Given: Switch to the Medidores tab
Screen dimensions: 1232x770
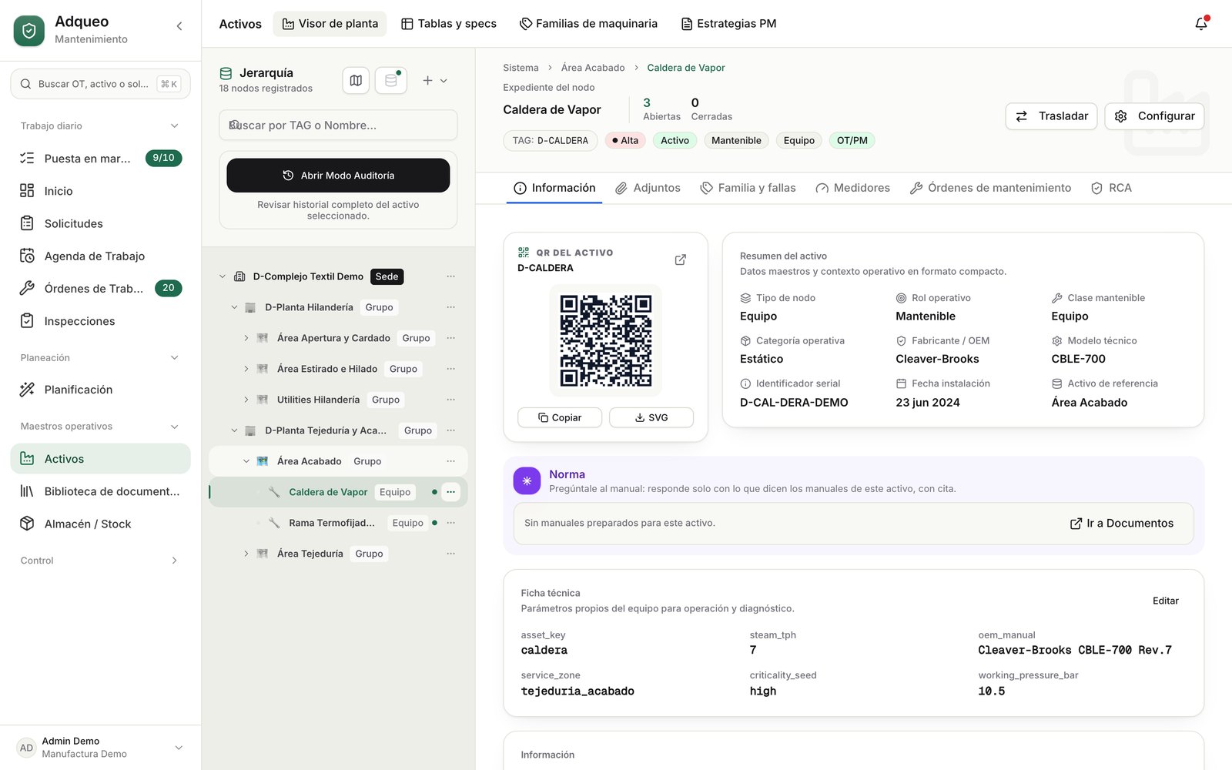Looking at the screenshot, I should (x=852, y=188).
